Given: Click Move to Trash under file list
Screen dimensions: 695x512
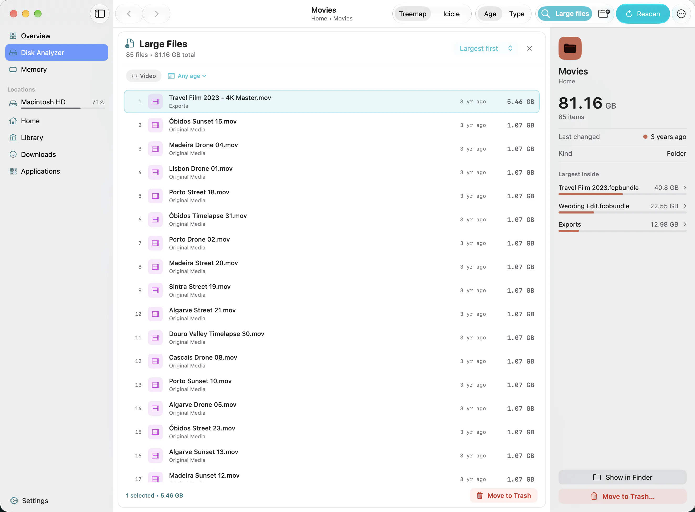Looking at the screenshot, I should 503,495.
